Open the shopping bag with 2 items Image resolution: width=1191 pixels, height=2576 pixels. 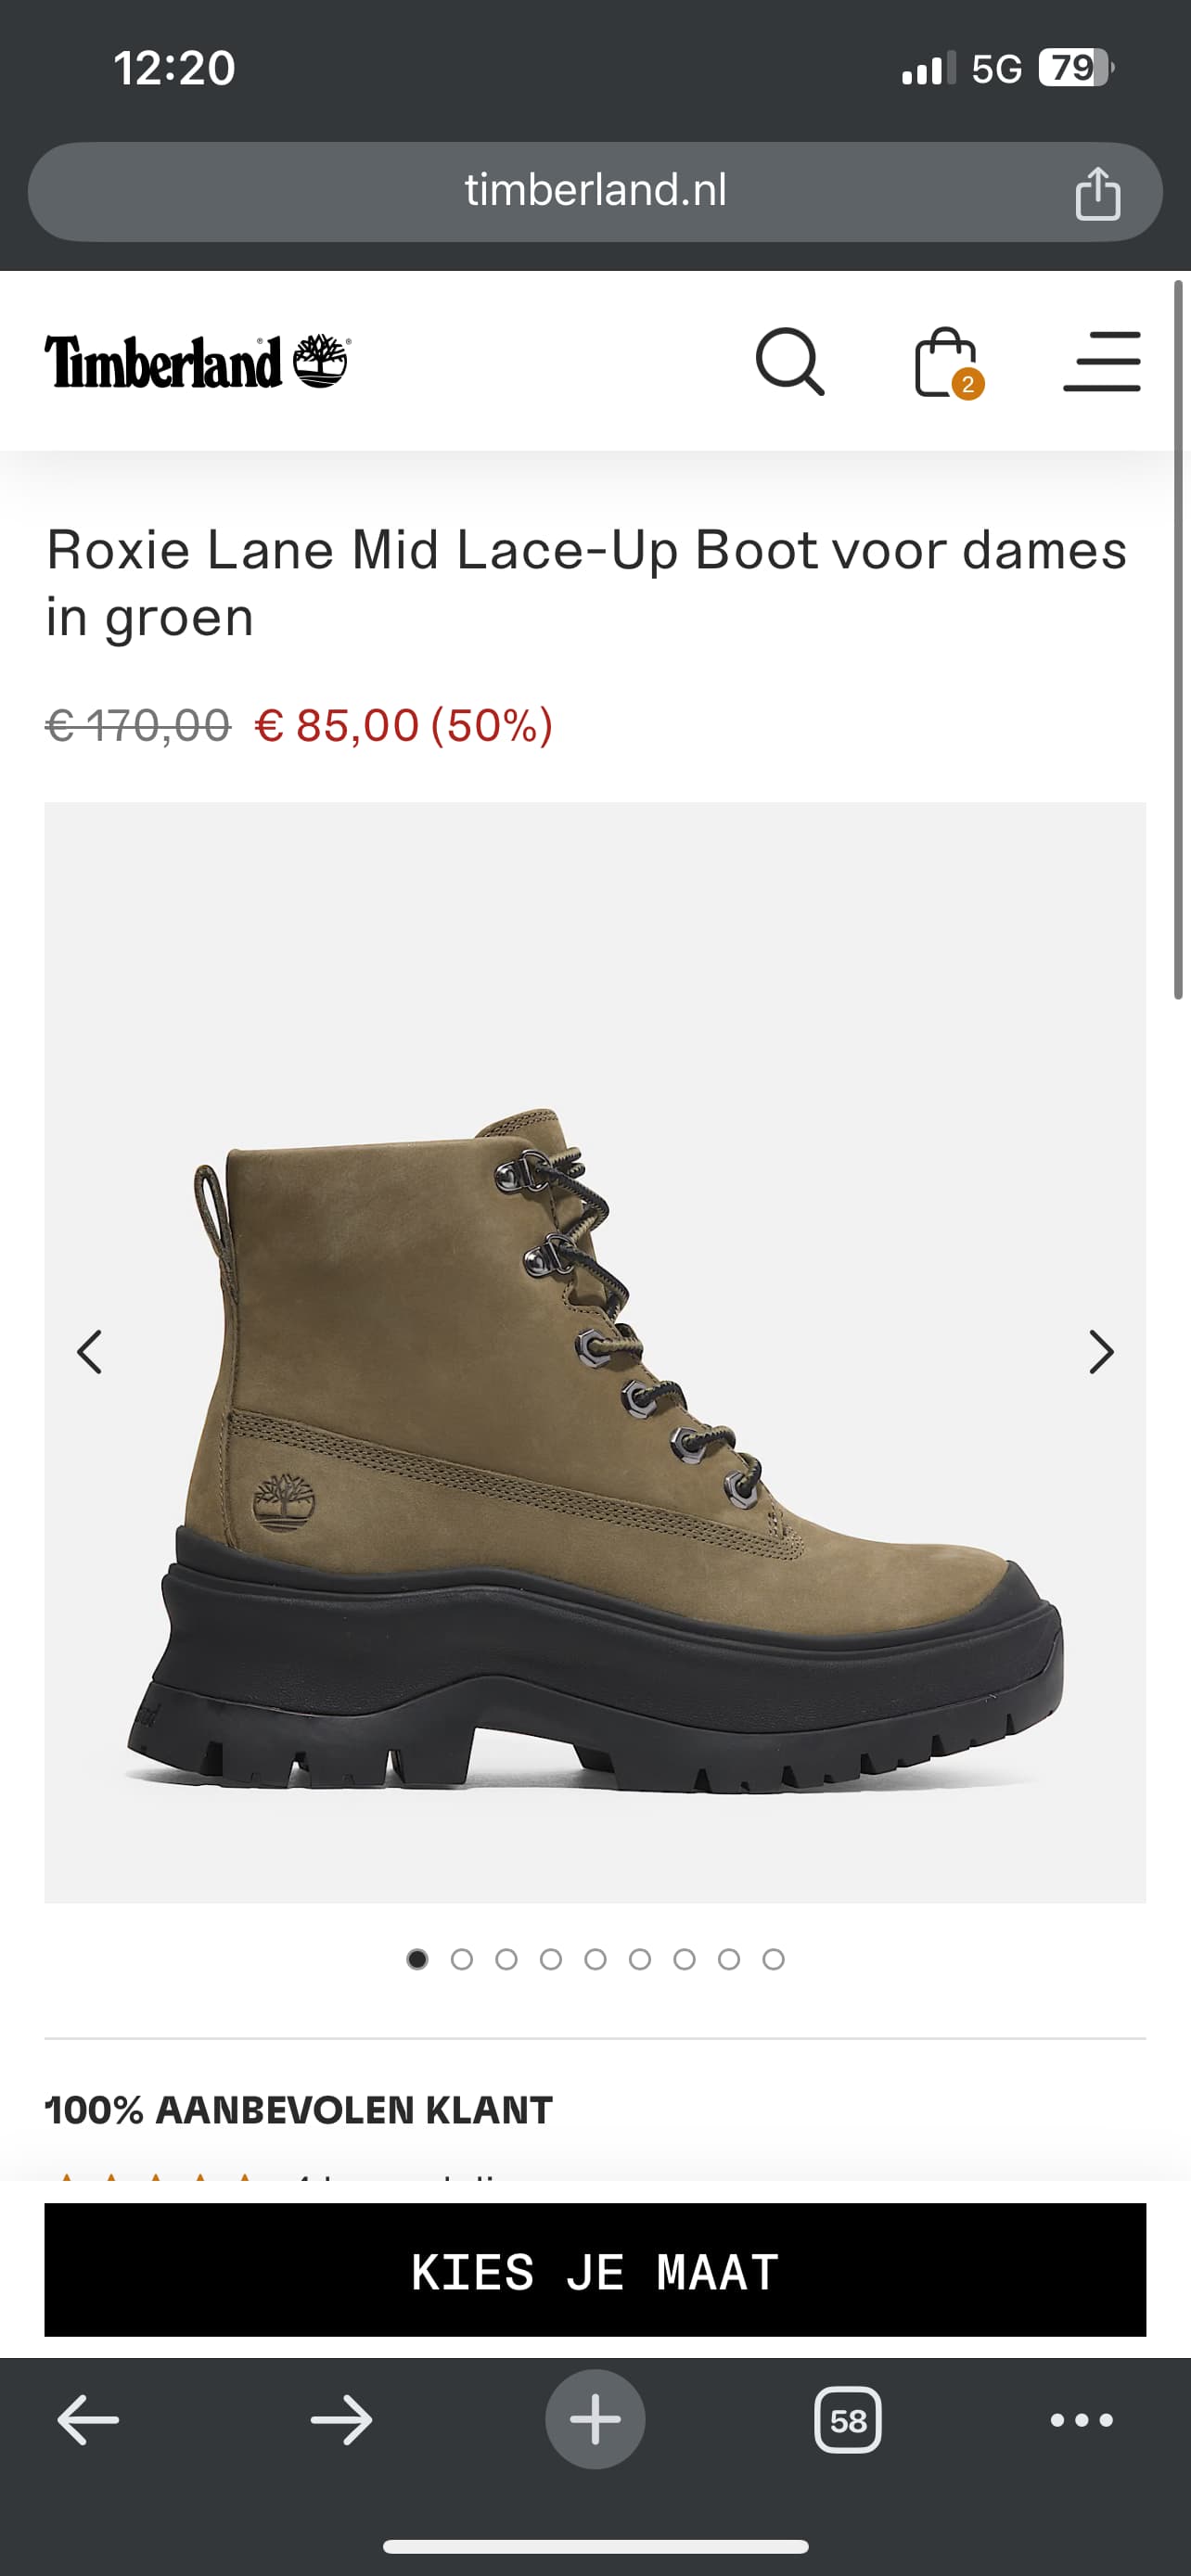[948, 362]
